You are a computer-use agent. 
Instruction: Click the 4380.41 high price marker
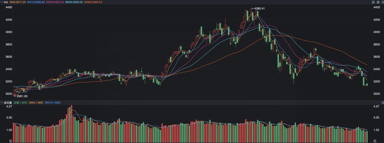pyautogui.click(x=258, y=8)
